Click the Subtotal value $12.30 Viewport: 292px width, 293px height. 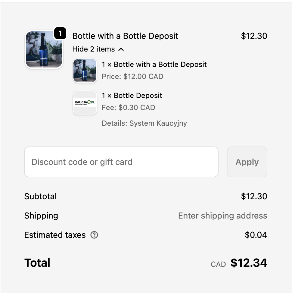(254, 197)
